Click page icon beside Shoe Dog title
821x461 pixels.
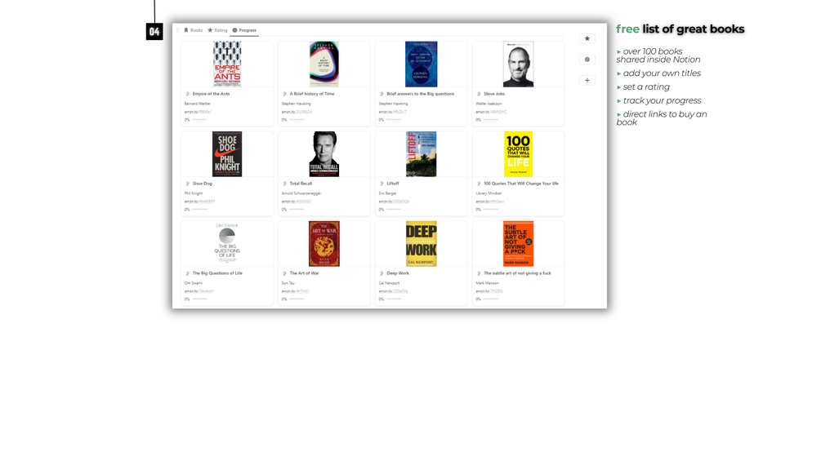187,184
